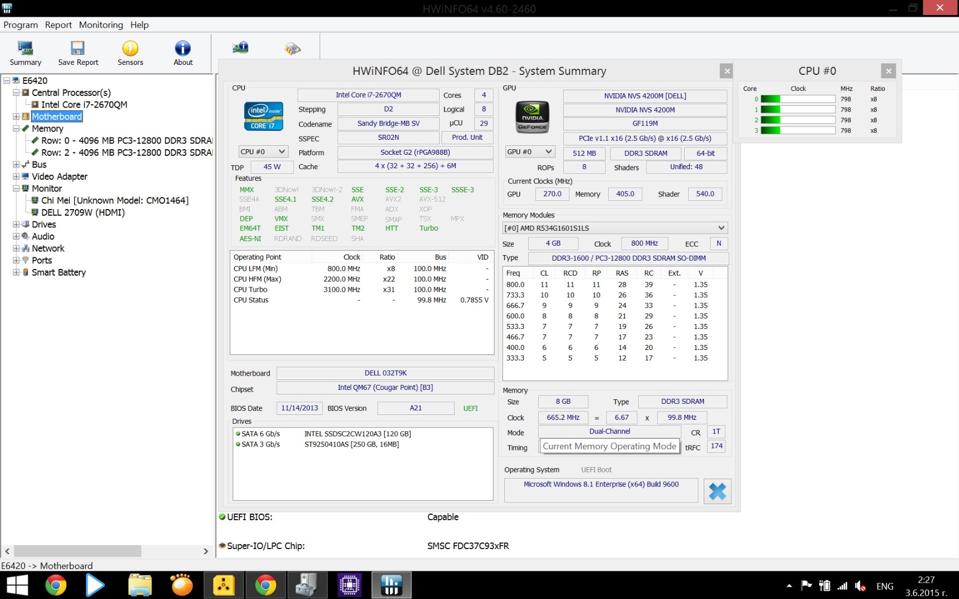Select the Network tree item
This screenshot has width=959, height=599.
click(48, 248)
